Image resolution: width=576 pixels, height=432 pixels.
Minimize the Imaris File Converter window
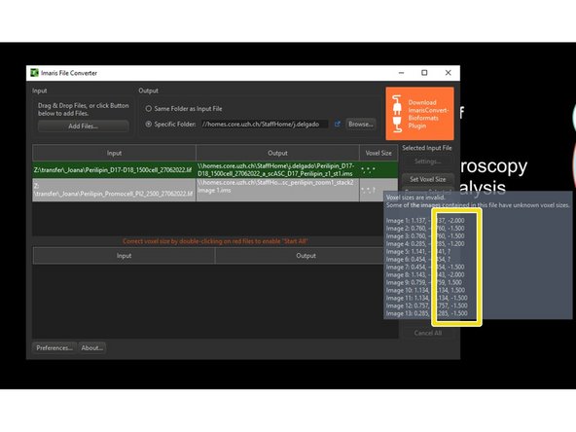[401, 73]
